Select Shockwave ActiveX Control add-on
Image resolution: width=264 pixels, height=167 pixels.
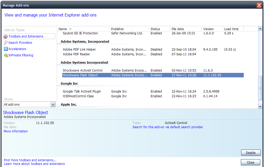tap(153, 71)
